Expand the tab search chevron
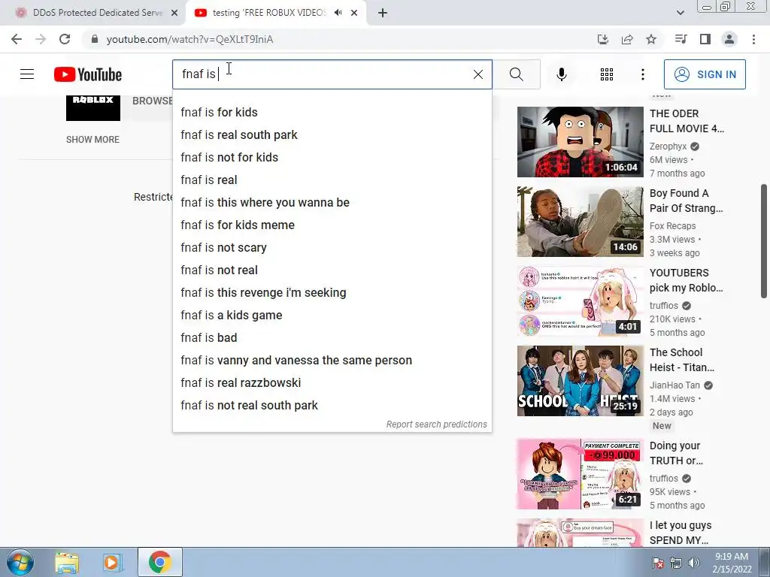The width and height of the screenshot is (770, 577). click(680, 13)
